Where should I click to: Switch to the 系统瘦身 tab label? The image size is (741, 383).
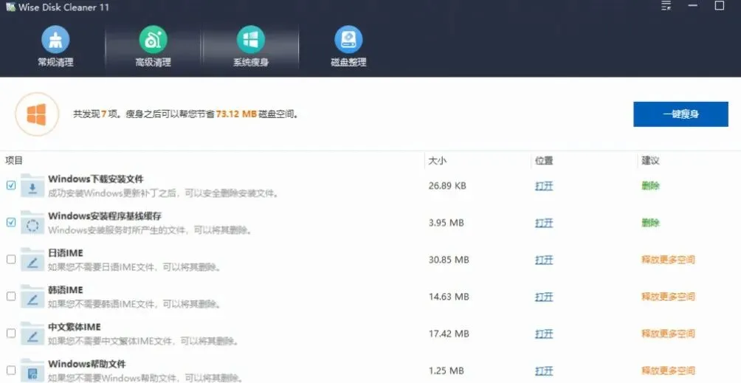coord(251,62)
